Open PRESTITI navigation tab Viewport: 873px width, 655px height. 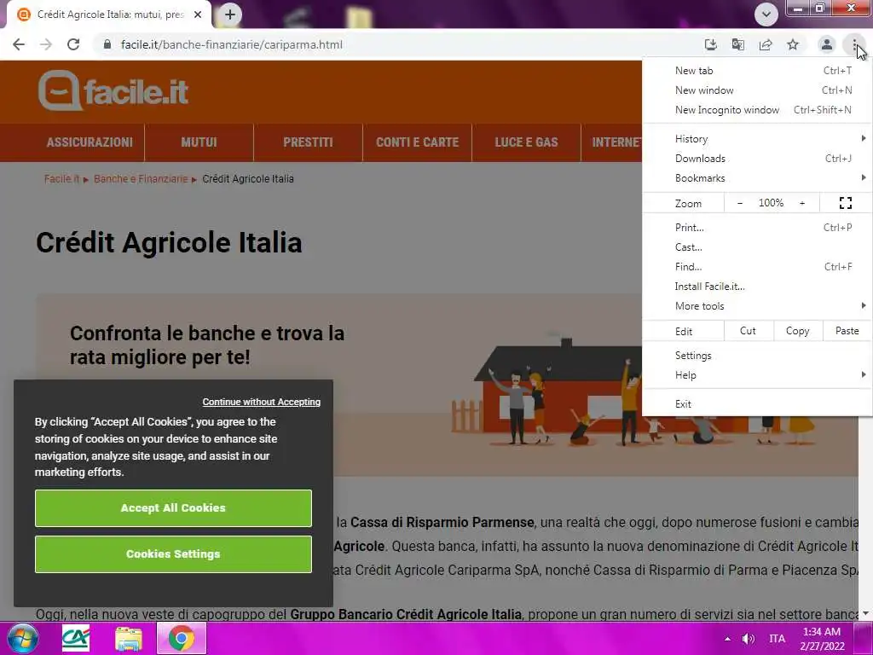[308, 142]
